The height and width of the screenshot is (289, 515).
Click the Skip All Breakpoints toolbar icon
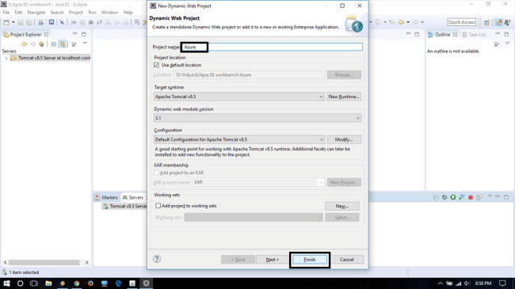click(62, 22)
